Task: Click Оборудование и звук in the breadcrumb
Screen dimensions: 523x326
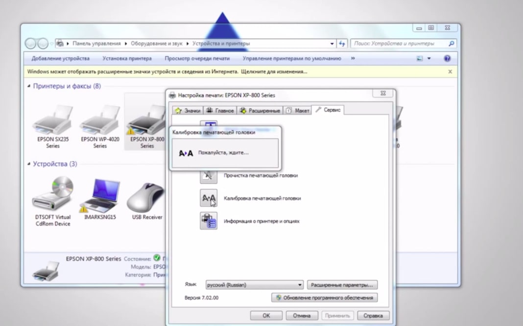Action: click(156, 43)
